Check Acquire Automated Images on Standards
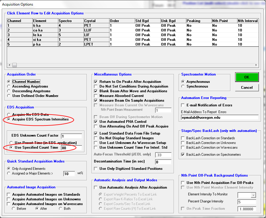 9,194
